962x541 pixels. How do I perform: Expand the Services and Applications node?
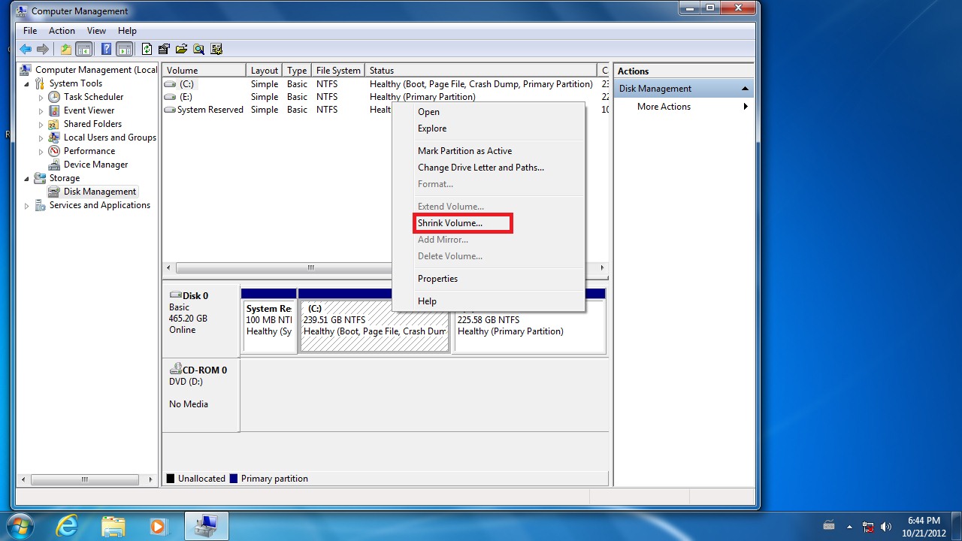[x=28, y=205]
